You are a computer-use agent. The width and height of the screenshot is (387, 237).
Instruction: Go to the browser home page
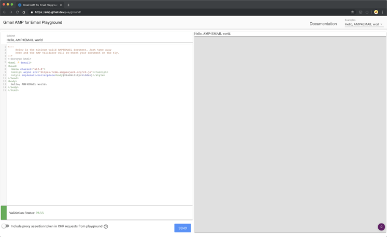24,12
